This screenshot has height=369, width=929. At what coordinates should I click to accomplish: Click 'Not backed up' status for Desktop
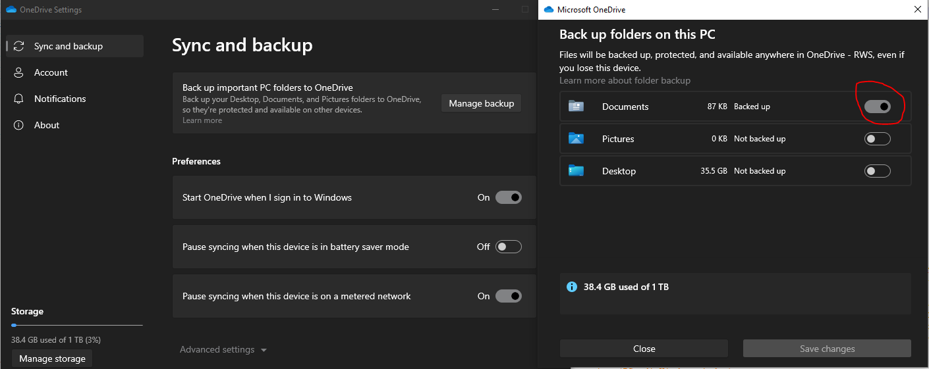tap(760, 171)
